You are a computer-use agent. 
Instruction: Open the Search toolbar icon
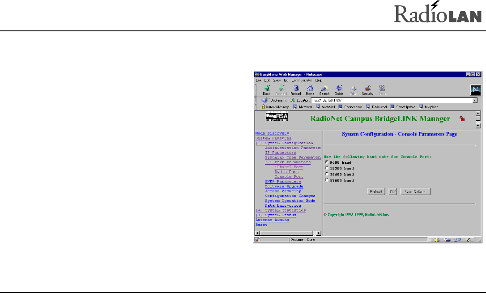[x=324, y=88]
